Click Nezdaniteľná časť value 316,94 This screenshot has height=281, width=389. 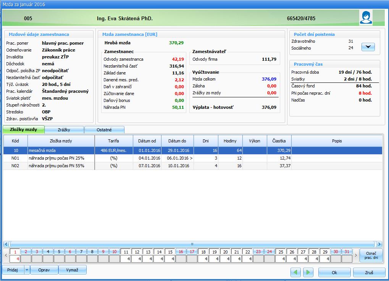(177, 66)
